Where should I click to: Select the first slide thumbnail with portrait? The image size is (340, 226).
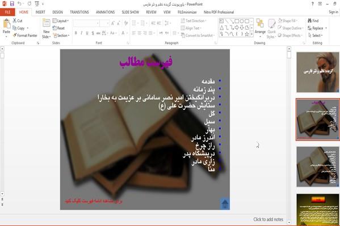coord(318,72)
